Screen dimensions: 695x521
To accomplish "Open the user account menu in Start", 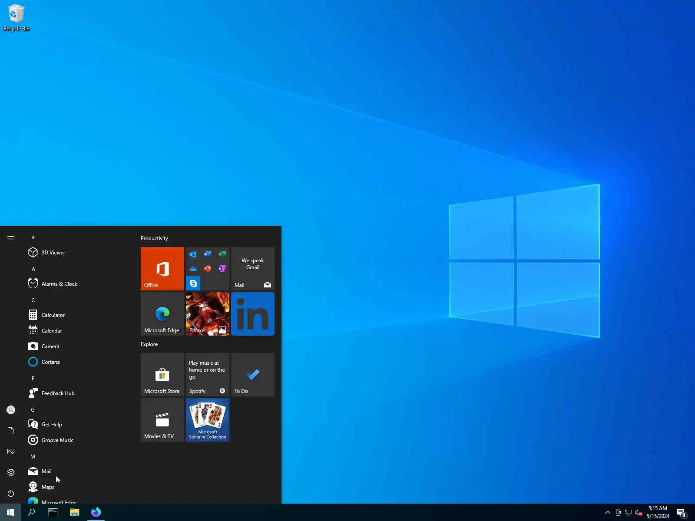I will [11, 410].
